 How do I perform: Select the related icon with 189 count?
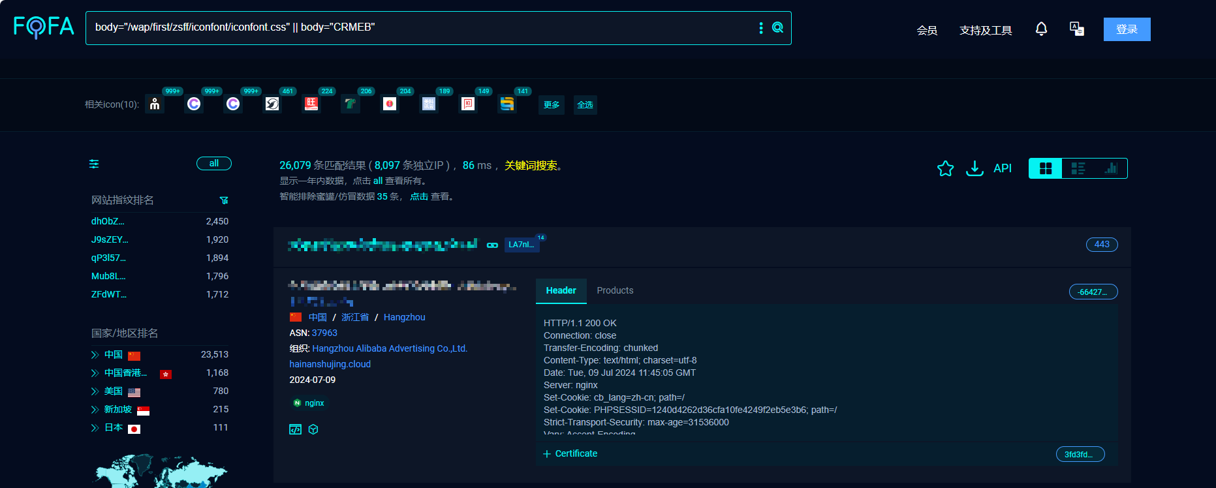tap(429, 104)
